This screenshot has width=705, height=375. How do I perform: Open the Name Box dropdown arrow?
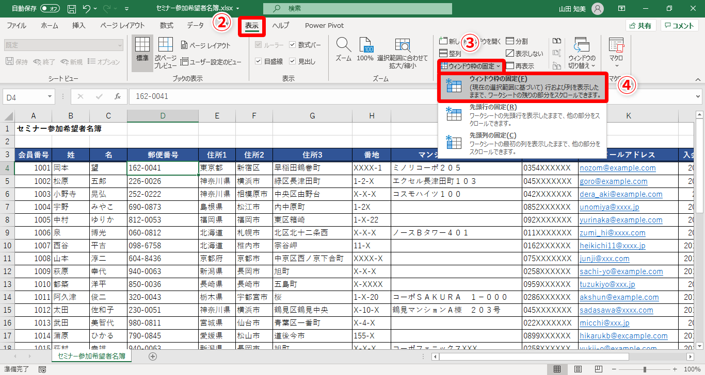(x=50, y=96)
